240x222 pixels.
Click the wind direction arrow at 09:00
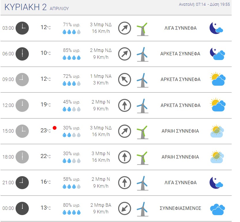point(124,80)
